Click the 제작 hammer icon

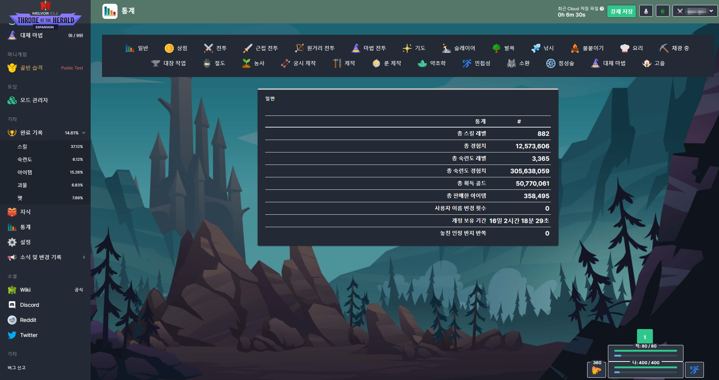tap(337, 63)
